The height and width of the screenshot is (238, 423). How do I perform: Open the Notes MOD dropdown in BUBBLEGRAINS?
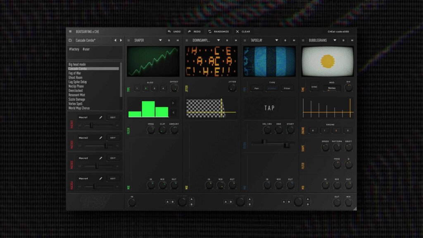click(332, 88)
